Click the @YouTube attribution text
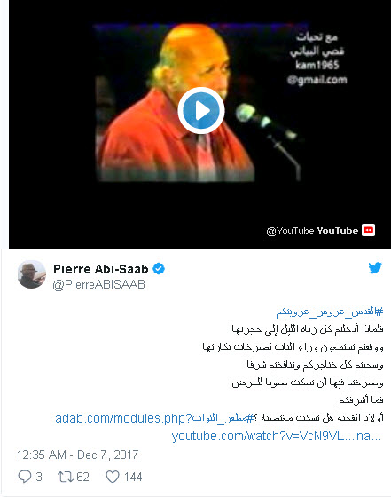 (290, 231)
